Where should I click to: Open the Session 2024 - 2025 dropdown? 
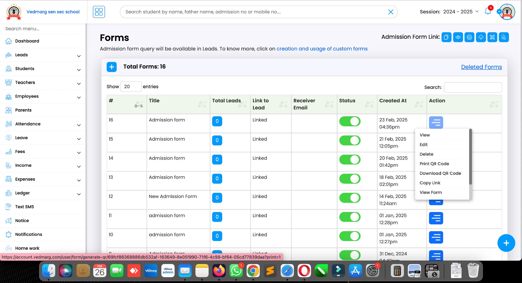461,12
